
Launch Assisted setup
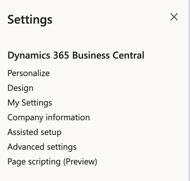click(34, 132)
